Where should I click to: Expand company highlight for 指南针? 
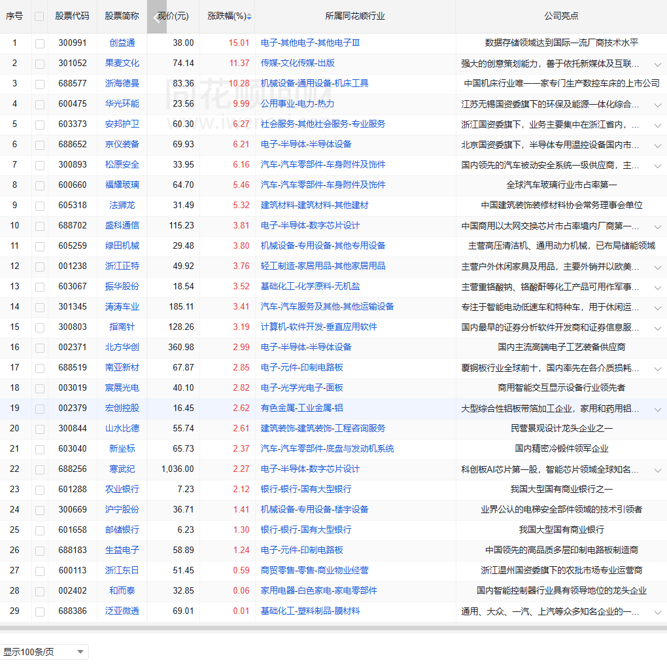coord(657,328)
